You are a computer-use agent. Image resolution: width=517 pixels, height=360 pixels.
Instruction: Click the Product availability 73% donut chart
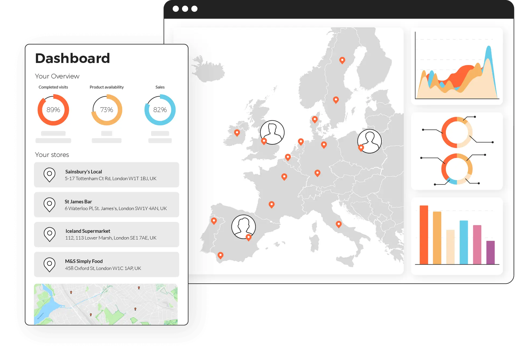click(x=107, y=110)
